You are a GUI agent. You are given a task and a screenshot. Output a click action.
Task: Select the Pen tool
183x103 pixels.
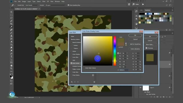[x=11, y=54]
